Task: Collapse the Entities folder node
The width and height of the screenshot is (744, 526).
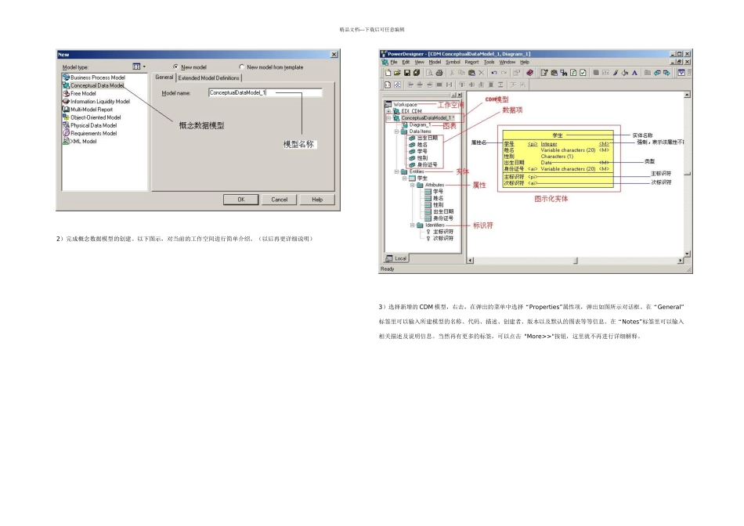Action: (x=397, y=171)
